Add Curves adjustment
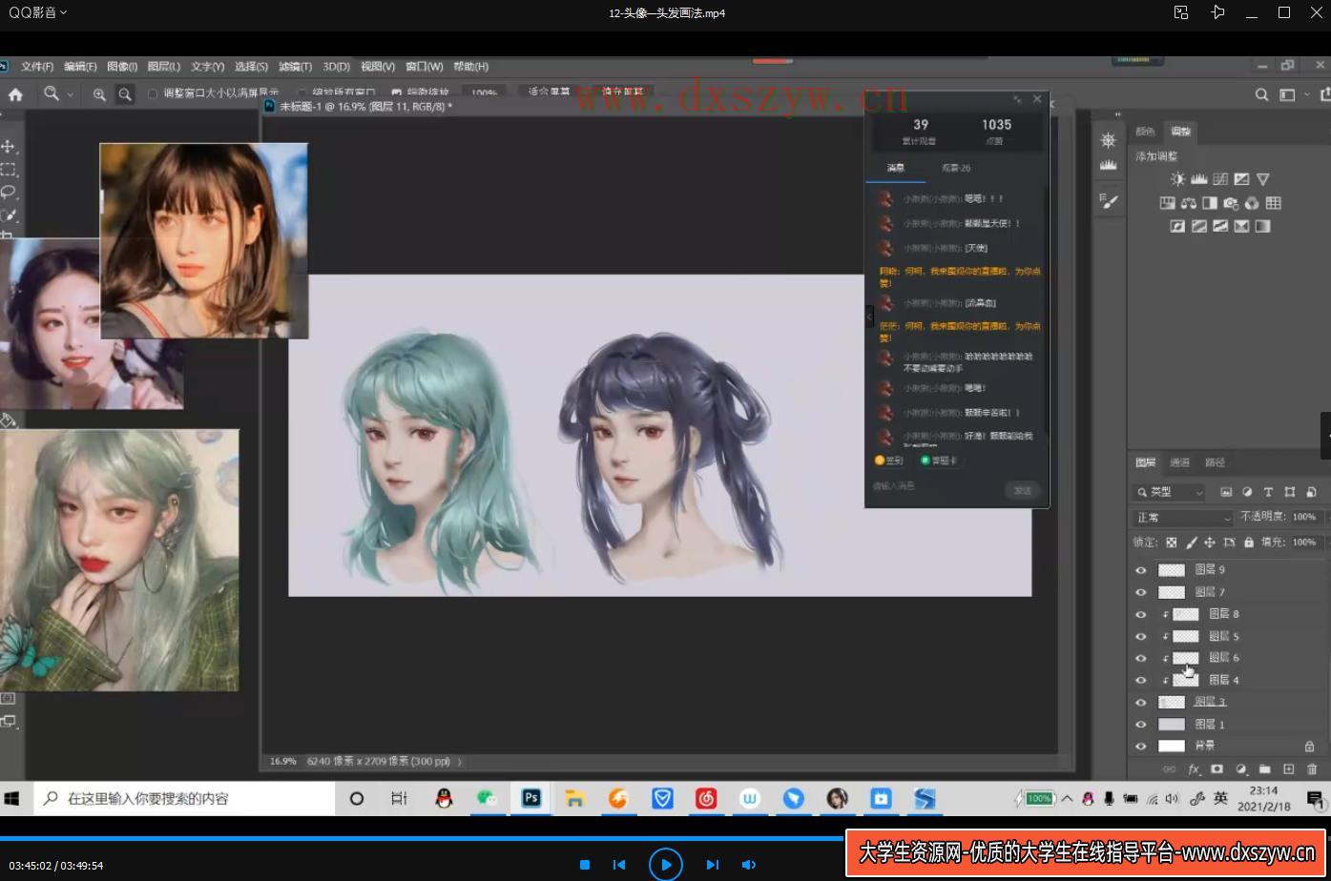 click(x=1220, y=179)
